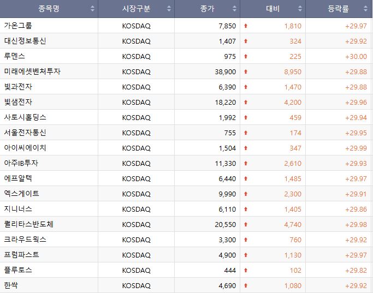
Task: Click change value 1,810
Action: 293,26
